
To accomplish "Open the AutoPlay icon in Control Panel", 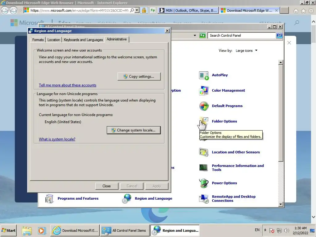I will [204, 75].
